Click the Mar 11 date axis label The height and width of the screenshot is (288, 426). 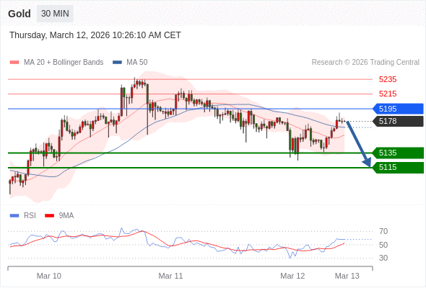click(x=170, y=276)
